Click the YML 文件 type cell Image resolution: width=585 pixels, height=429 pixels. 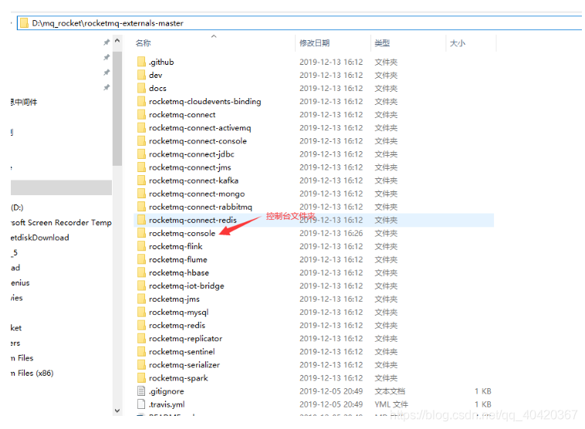click(x=391, y=404)
